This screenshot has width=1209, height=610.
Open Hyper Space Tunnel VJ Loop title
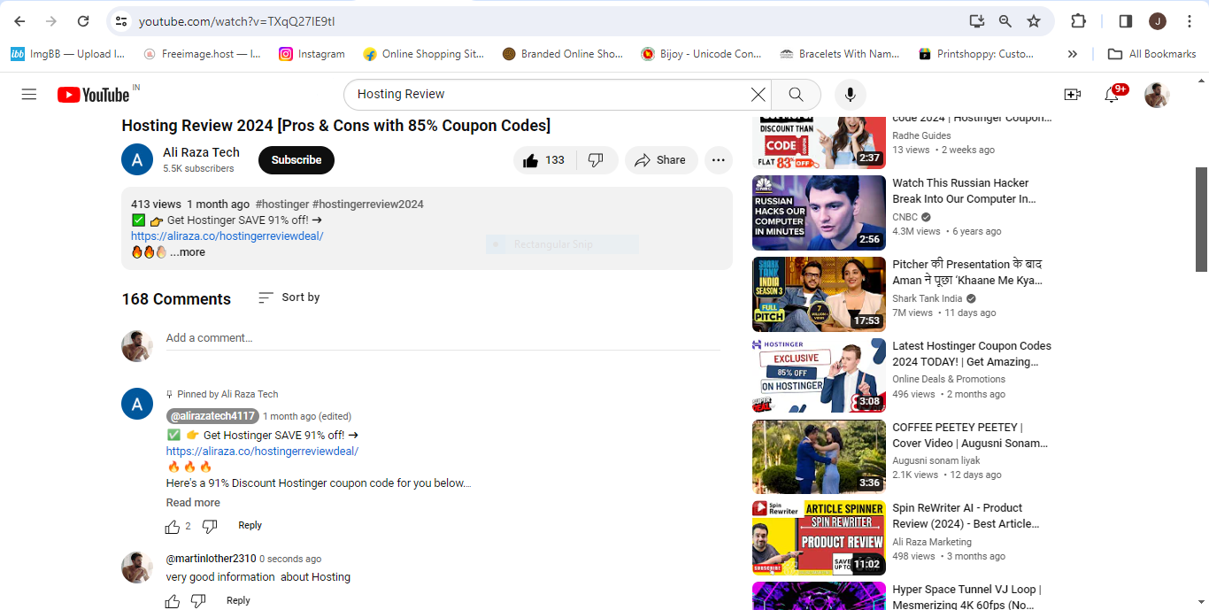(966, 598)
